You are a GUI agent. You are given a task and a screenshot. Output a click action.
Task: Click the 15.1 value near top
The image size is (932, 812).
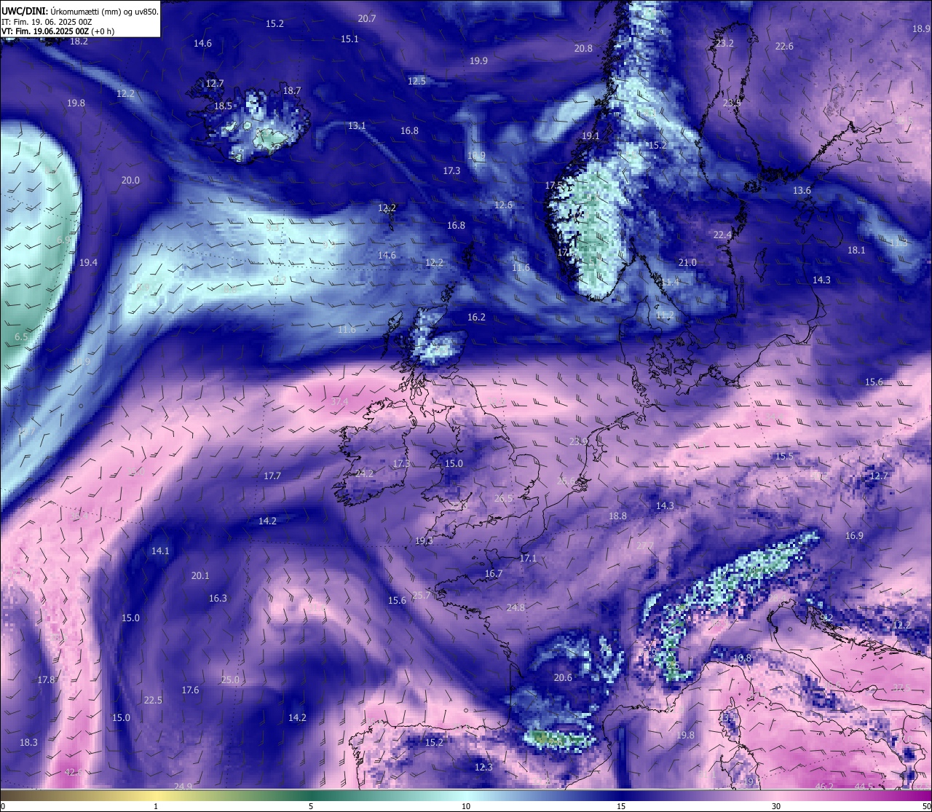tap(349, 39)
